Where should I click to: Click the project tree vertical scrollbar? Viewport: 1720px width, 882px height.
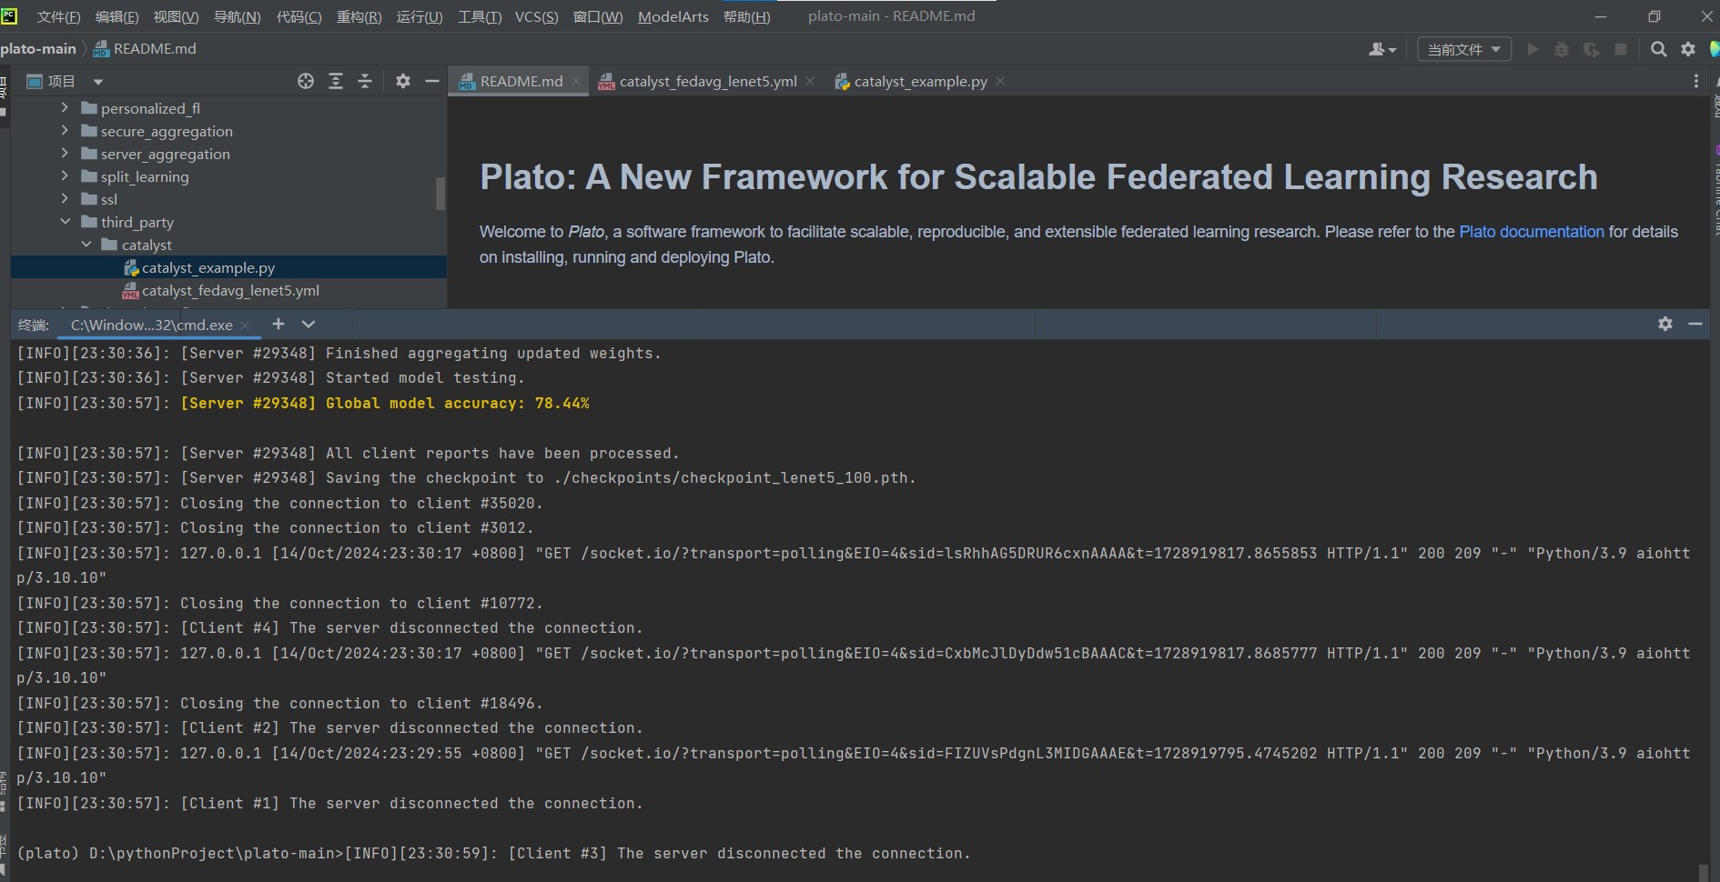440,193
